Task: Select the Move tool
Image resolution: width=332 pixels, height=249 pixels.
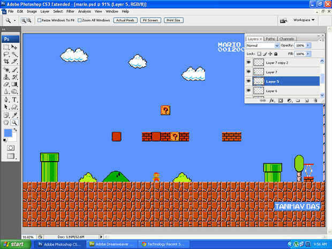Action: pyautogui.click(x=14, y=47)
